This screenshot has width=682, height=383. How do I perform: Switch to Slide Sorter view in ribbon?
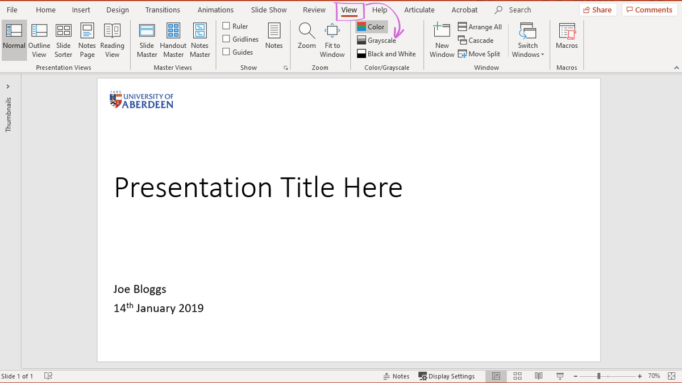click(63, 40)
